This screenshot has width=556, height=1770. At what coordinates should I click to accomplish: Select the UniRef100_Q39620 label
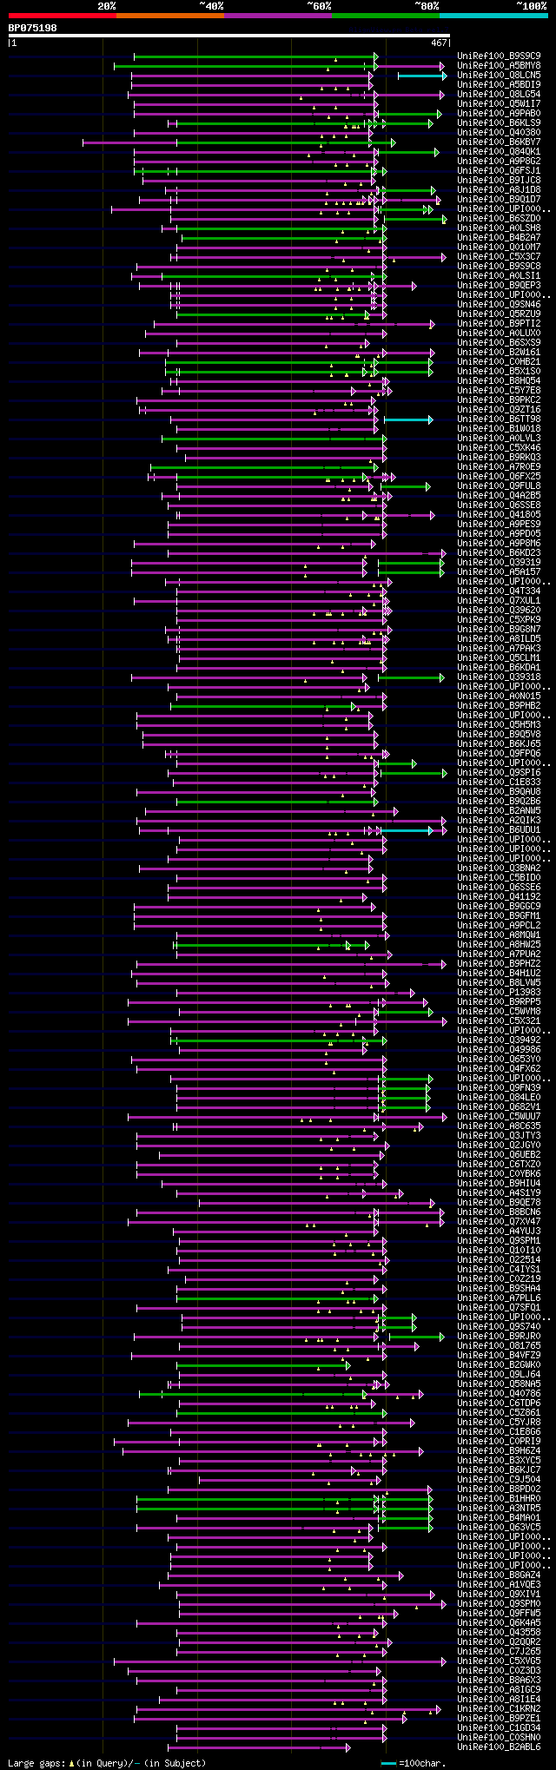point(499,610)
